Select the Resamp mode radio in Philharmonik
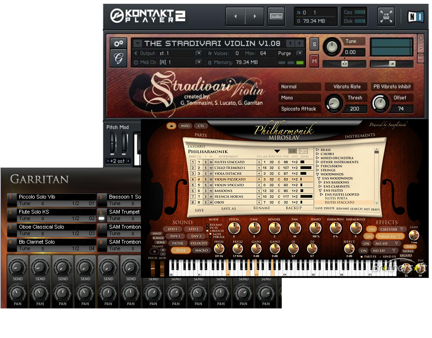432x338 pixels. point(208,225)
